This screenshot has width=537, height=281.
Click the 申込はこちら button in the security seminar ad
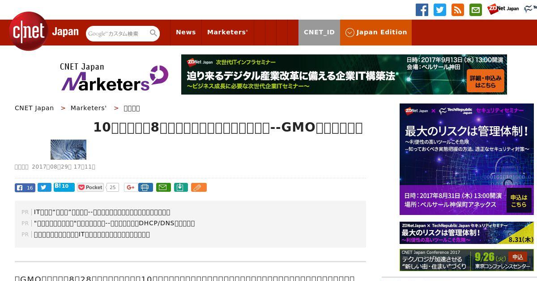click(519, 200)
